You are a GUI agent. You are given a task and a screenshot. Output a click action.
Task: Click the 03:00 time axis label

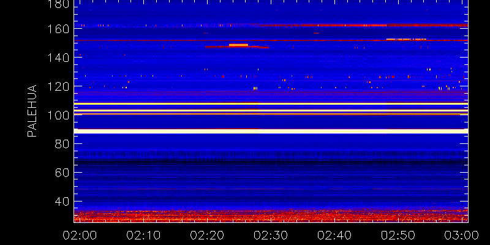coord(462,235)
